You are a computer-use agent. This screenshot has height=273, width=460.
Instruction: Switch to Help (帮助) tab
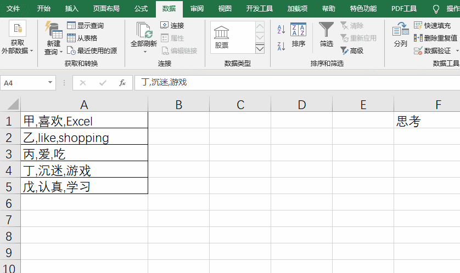point(328,8)
